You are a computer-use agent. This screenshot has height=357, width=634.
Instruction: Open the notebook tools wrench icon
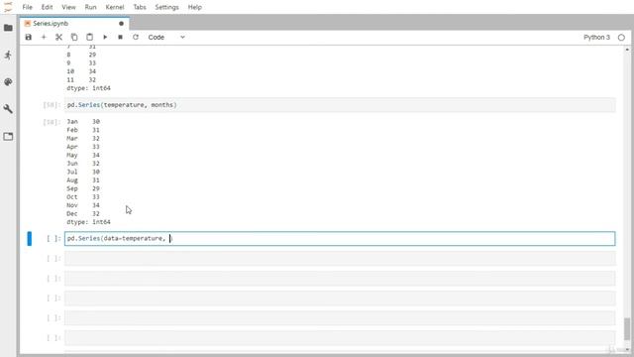pyautogui.click(x=8, y=109)
